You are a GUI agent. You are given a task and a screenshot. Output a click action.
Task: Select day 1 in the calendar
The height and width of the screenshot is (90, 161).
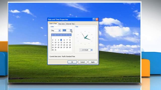point(70,37)
